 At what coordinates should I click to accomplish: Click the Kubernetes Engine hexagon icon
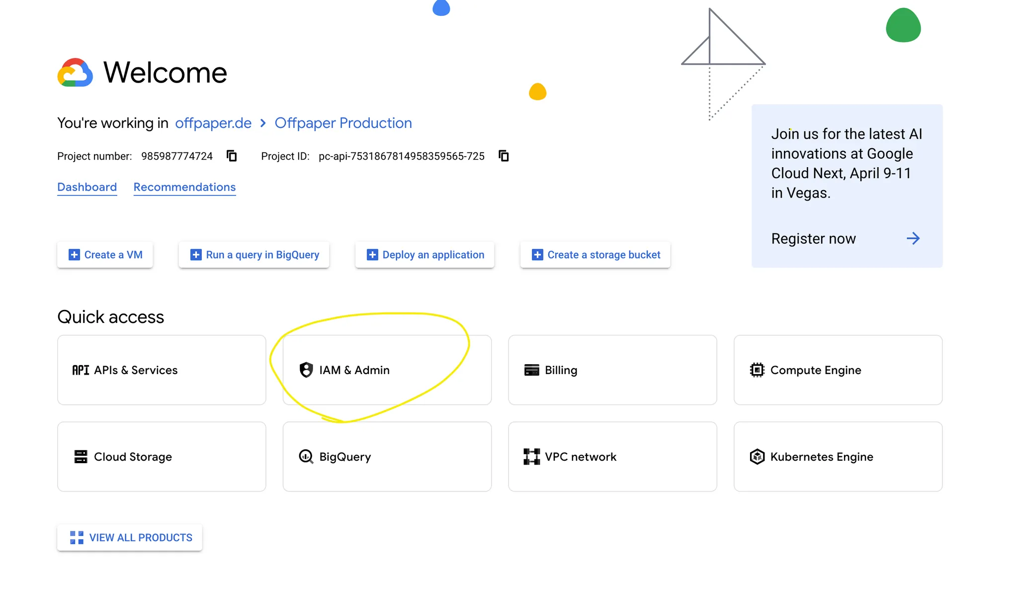click(x=757, y=456)
